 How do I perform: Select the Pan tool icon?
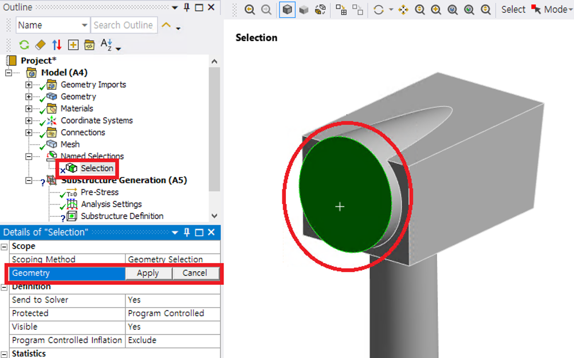click(403, 10)
